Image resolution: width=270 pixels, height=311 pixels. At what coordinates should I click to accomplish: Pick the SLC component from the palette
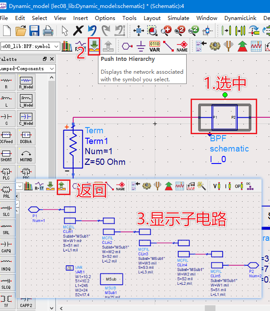(7, 210)
